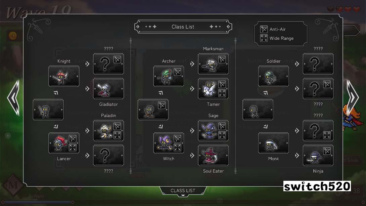Screen dimensions: 366x206
Task: Select the Monk class card
Action: point(273,143)
